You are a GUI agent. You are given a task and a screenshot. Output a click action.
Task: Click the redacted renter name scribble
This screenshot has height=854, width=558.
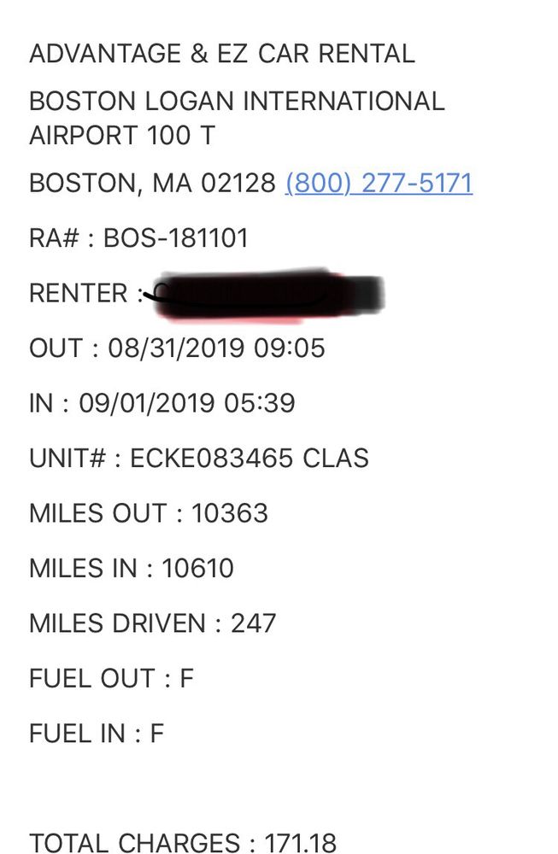265,295
